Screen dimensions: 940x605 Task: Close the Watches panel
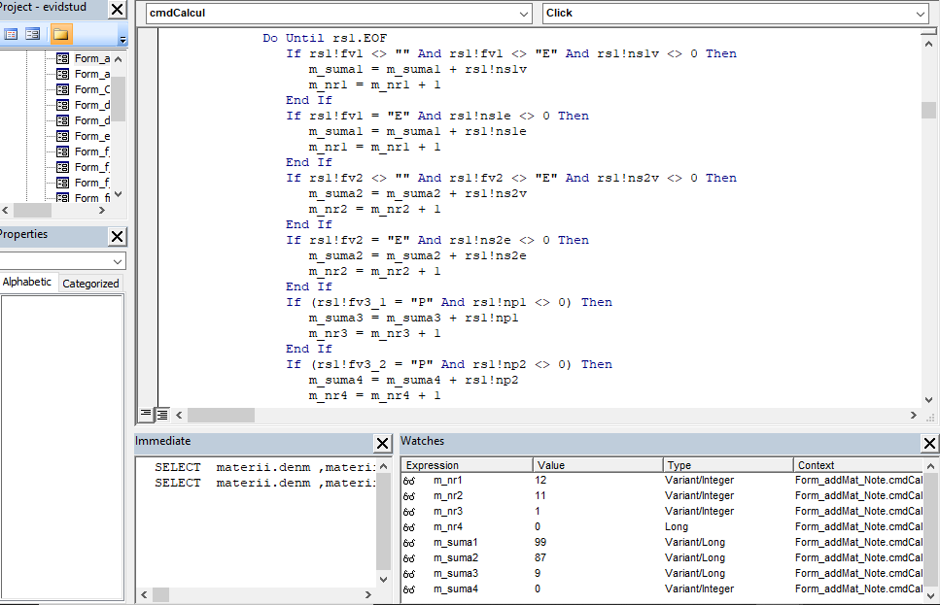coord(929,444)
